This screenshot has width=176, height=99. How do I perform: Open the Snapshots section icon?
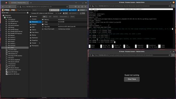tap(31, 40)
